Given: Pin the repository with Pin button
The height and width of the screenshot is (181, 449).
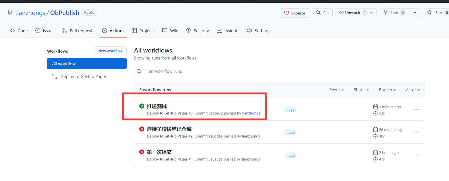Looking at the screenshot, I should pos(322,13).
